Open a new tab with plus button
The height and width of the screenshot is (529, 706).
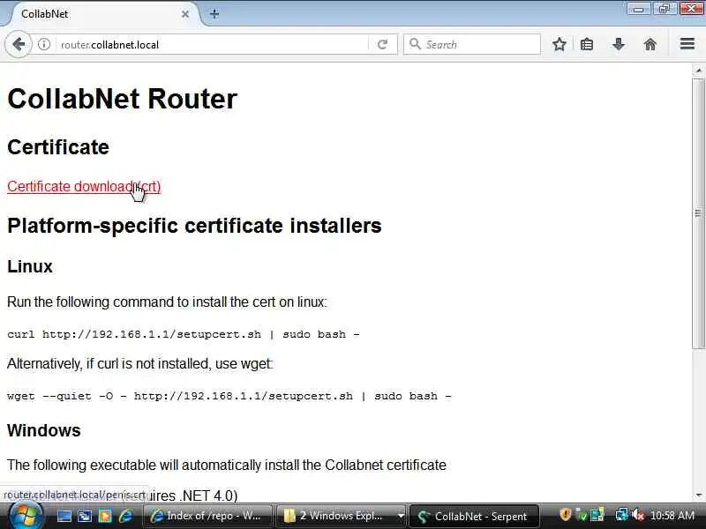tap(214, 14)
